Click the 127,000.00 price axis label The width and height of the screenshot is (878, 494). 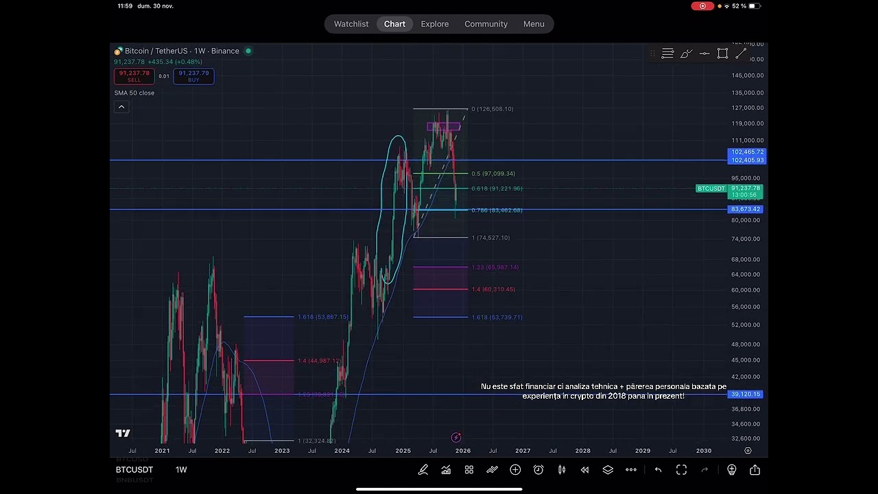[x=747, y=108]
